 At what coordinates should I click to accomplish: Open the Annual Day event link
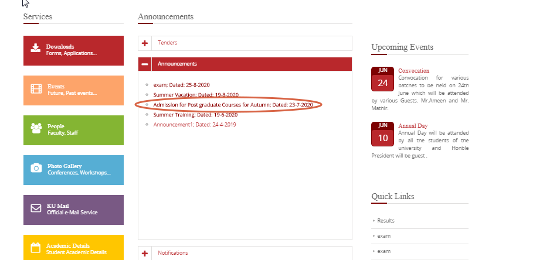pyautogui.click(x=413, y=126)
